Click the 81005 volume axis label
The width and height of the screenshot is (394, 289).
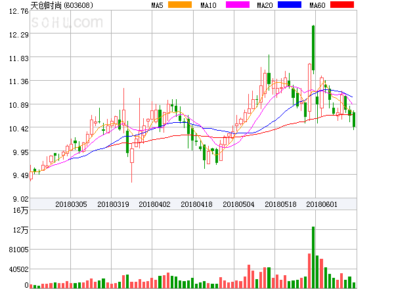tap(18, 250)
